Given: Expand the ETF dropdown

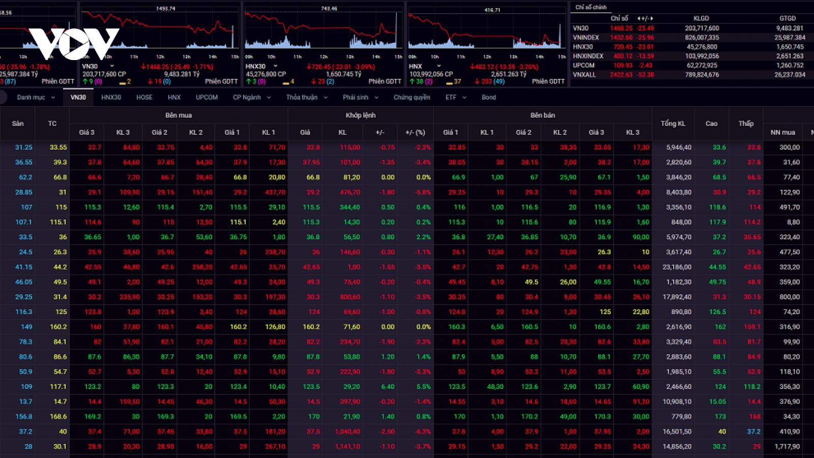Looking at the screenshot, I should click(464, 97).
